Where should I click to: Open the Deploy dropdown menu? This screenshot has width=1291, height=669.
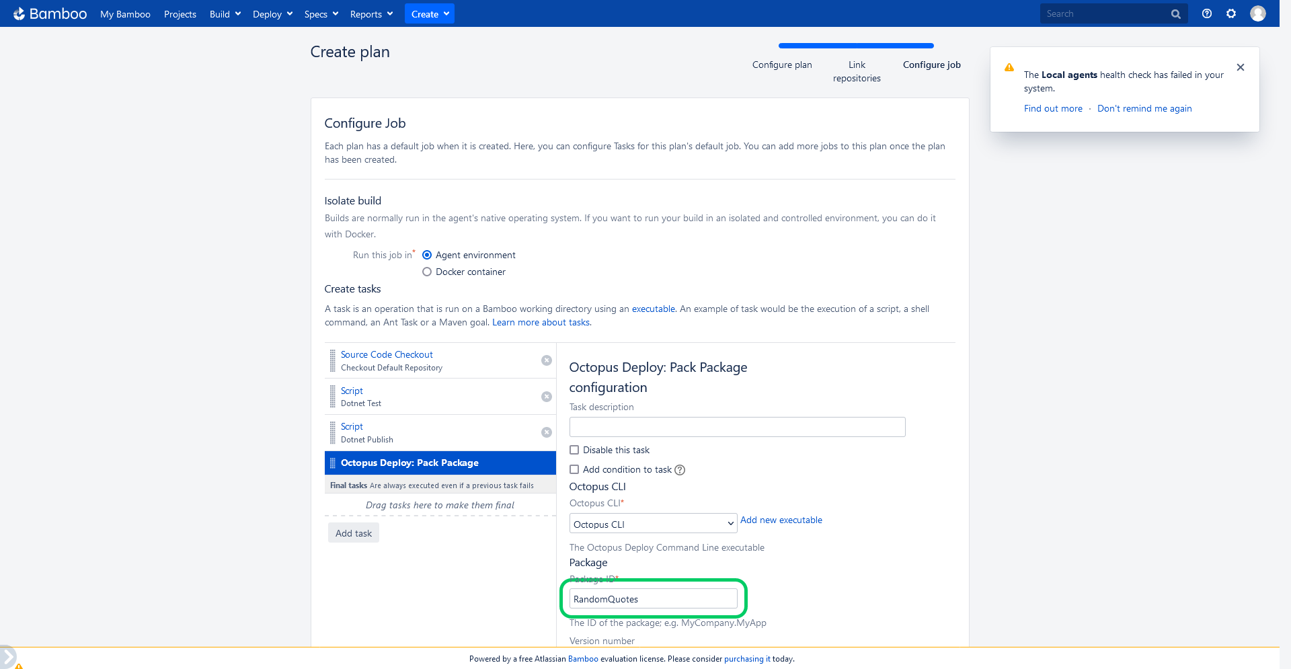pyautogui.click(x=272, y=14)
